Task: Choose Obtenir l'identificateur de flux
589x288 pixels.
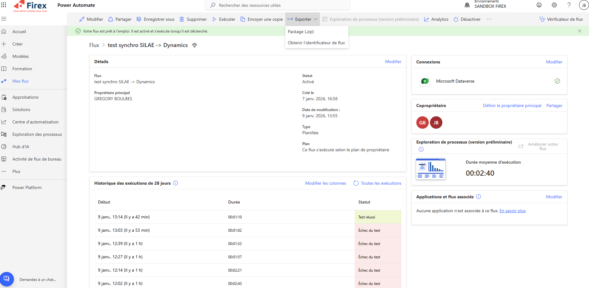Action: click(316, 43)
